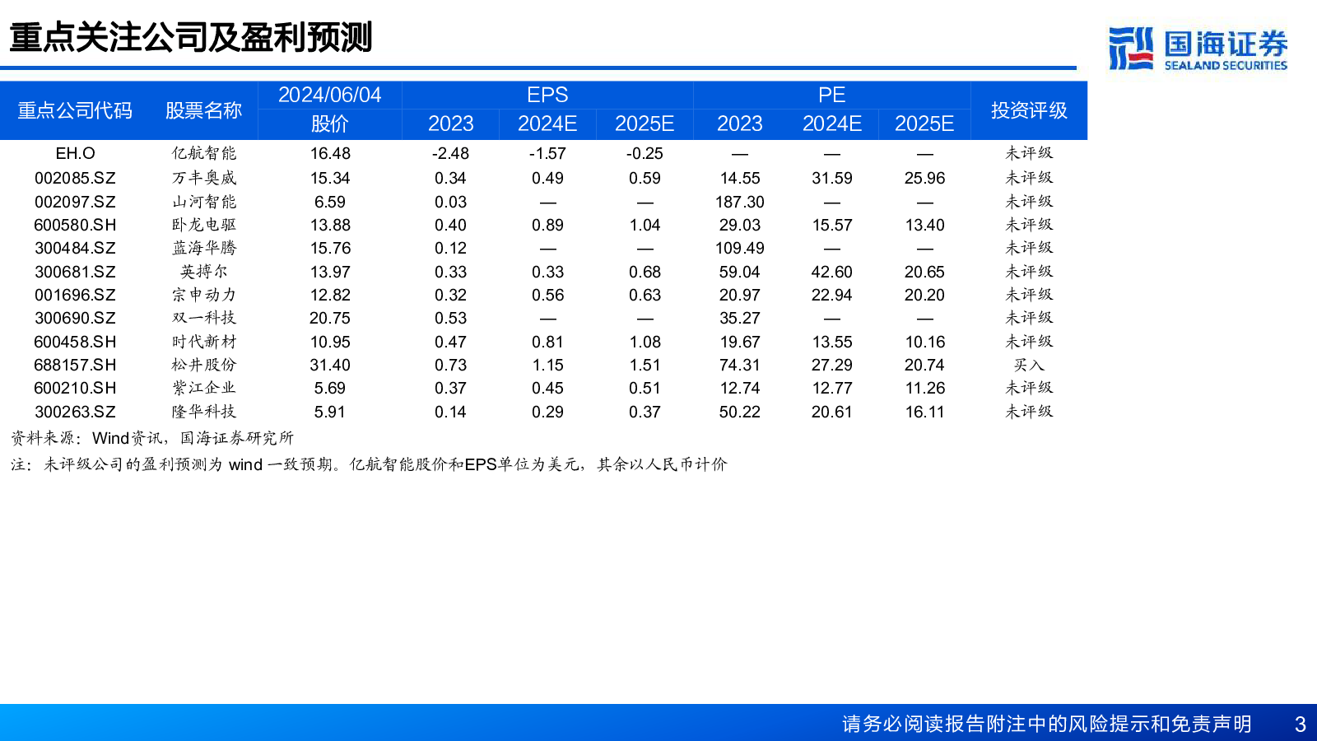
Task: Click the PE 2023 value 187.30
Action: pos(740,202)
